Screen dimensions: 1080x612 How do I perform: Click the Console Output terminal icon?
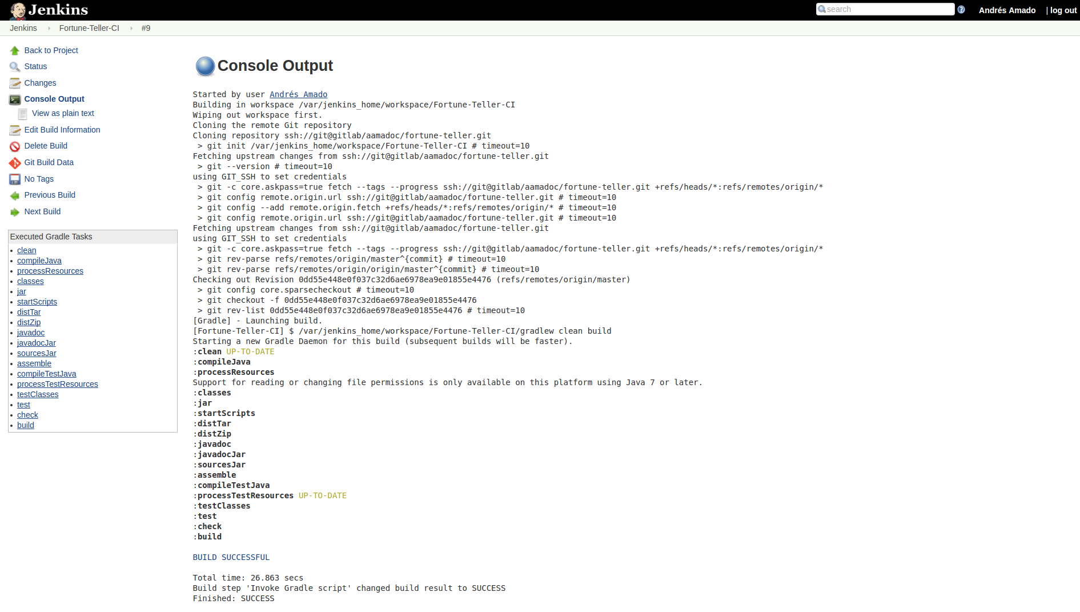(15, 99)
